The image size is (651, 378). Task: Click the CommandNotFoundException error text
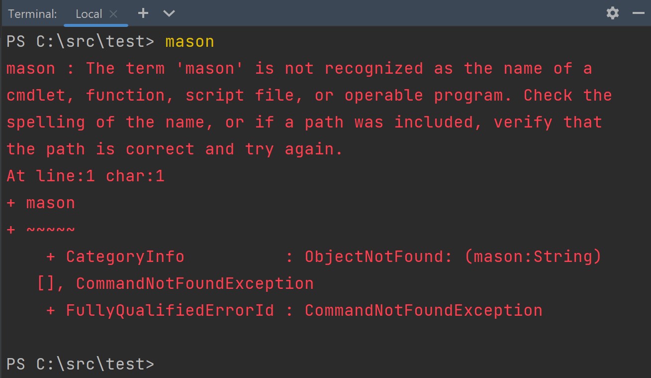[195, 283]
